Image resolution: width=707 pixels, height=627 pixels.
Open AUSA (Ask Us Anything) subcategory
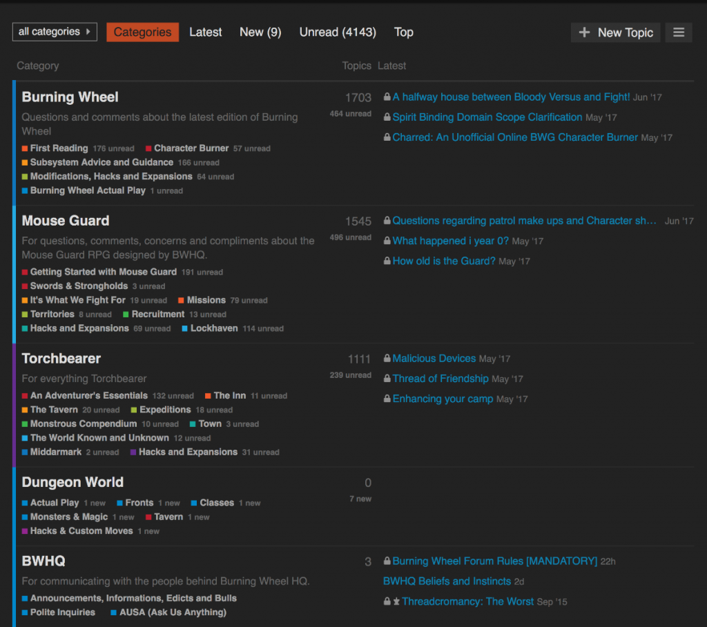pos(173,612)
